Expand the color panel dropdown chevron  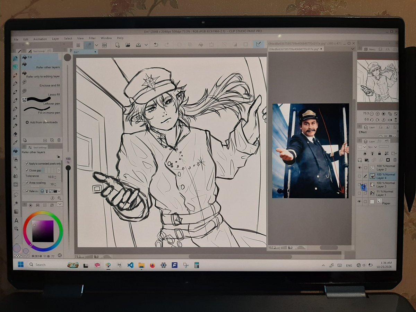coord(60,205)
